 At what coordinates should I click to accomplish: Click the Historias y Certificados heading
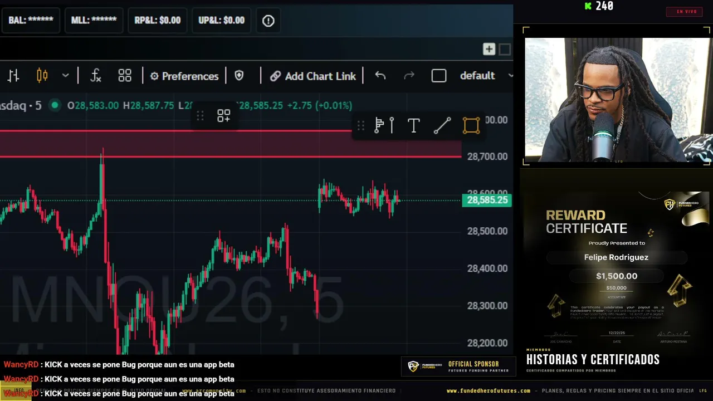coord(593,360)
